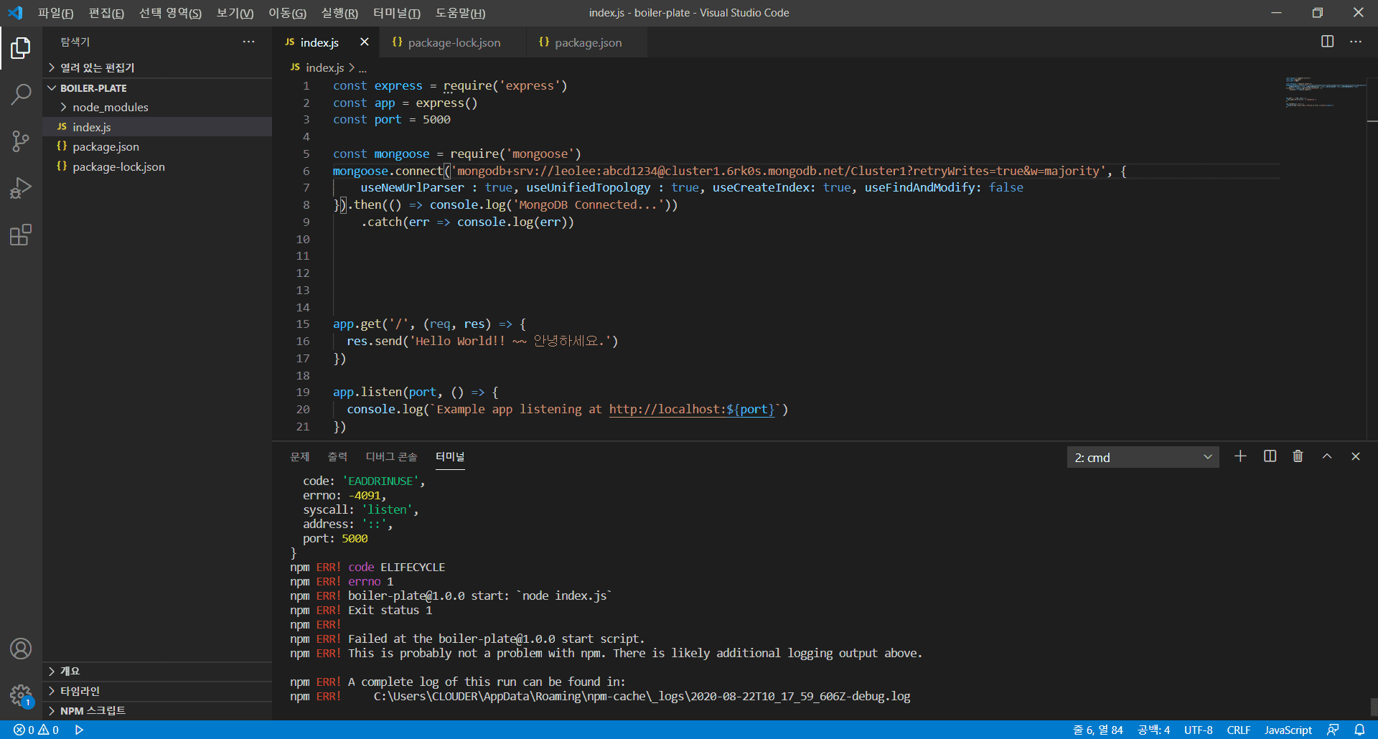Open package.json in the file explorer
Screen dimensions: 1378x739
pos(157,146)
